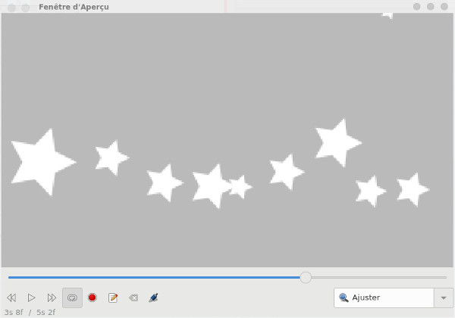
Task: Click the end time label '5s 2f'
Action: (45, 312)
